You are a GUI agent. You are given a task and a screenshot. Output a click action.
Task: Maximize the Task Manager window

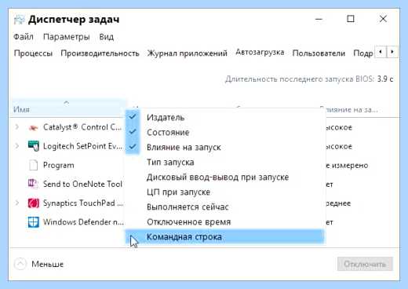(x=351, y=19)
